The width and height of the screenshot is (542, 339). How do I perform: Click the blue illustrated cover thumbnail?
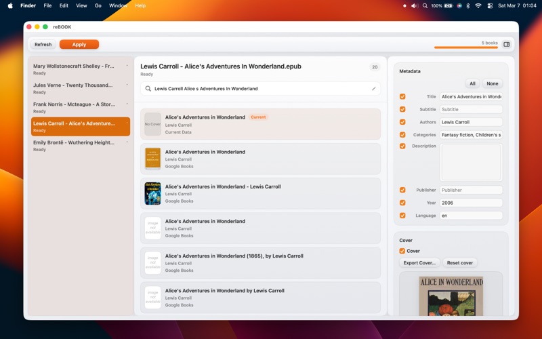153,193
